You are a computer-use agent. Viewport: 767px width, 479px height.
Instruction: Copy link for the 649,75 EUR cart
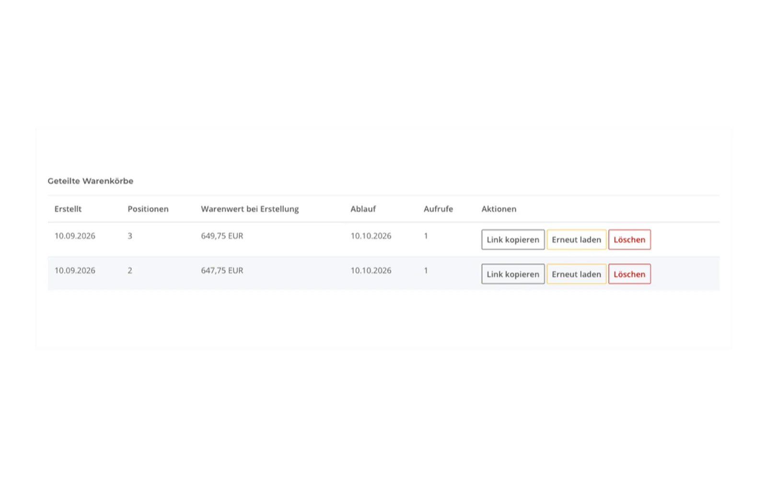pyautogui.click(x=513, y=239)
